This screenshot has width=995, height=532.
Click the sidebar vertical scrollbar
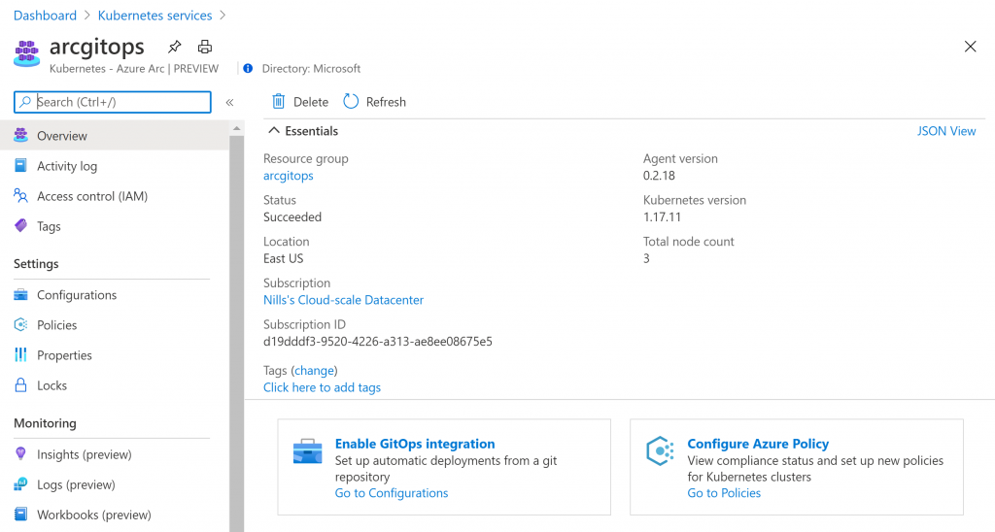(237, 334)
